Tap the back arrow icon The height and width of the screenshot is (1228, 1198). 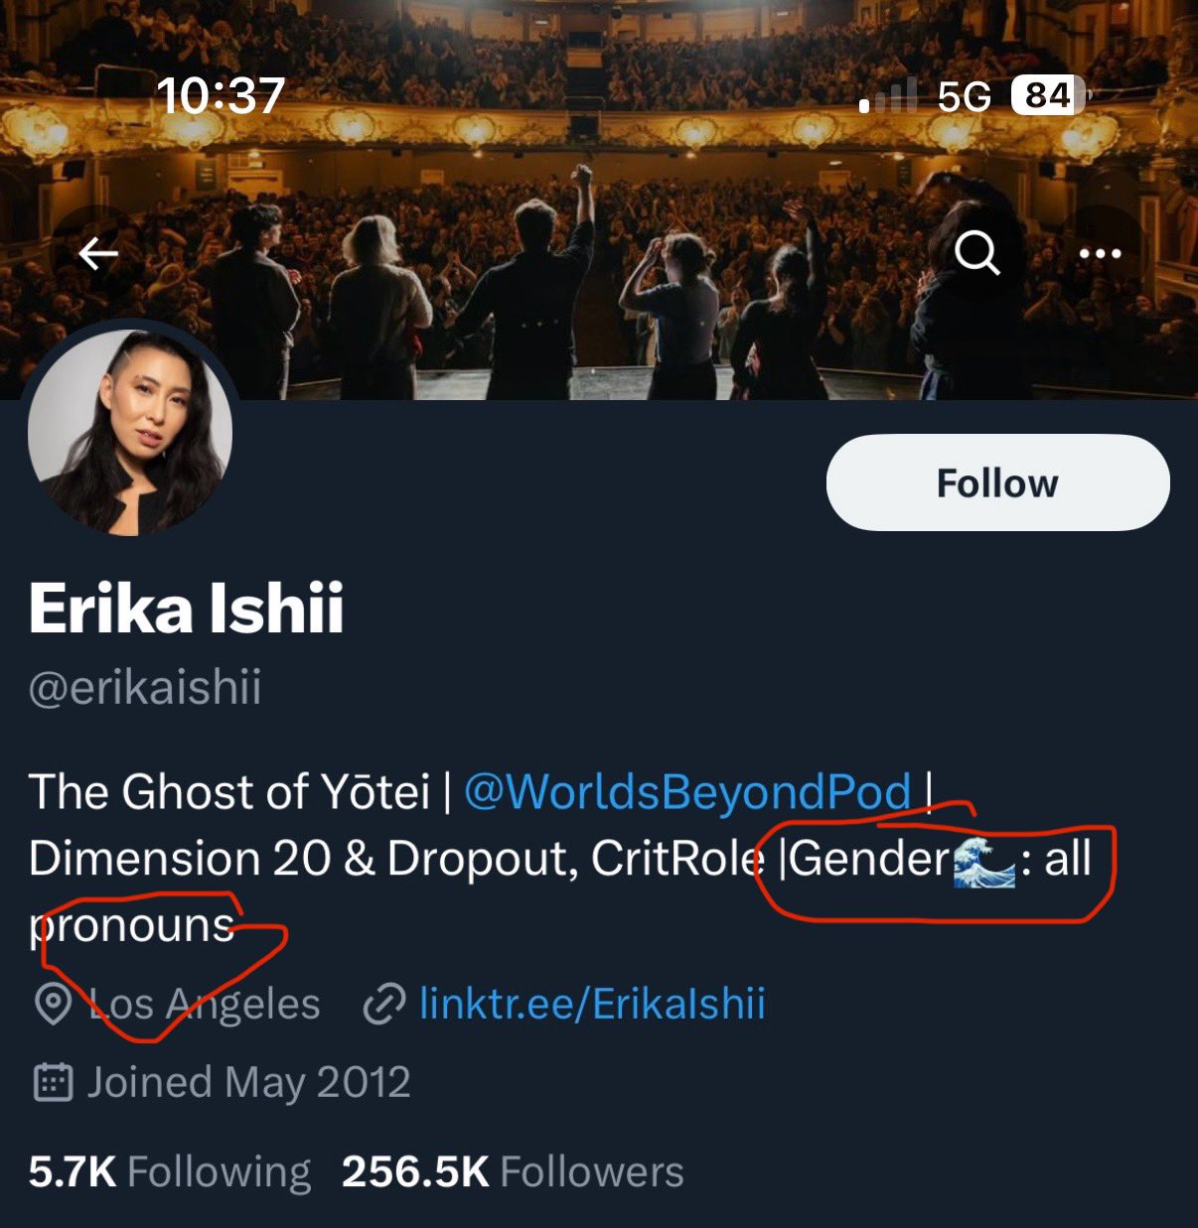98,255
